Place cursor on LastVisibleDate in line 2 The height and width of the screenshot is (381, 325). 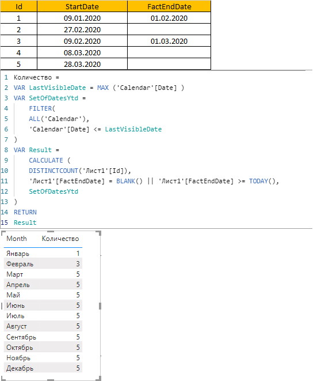click(x=58, y=88)
